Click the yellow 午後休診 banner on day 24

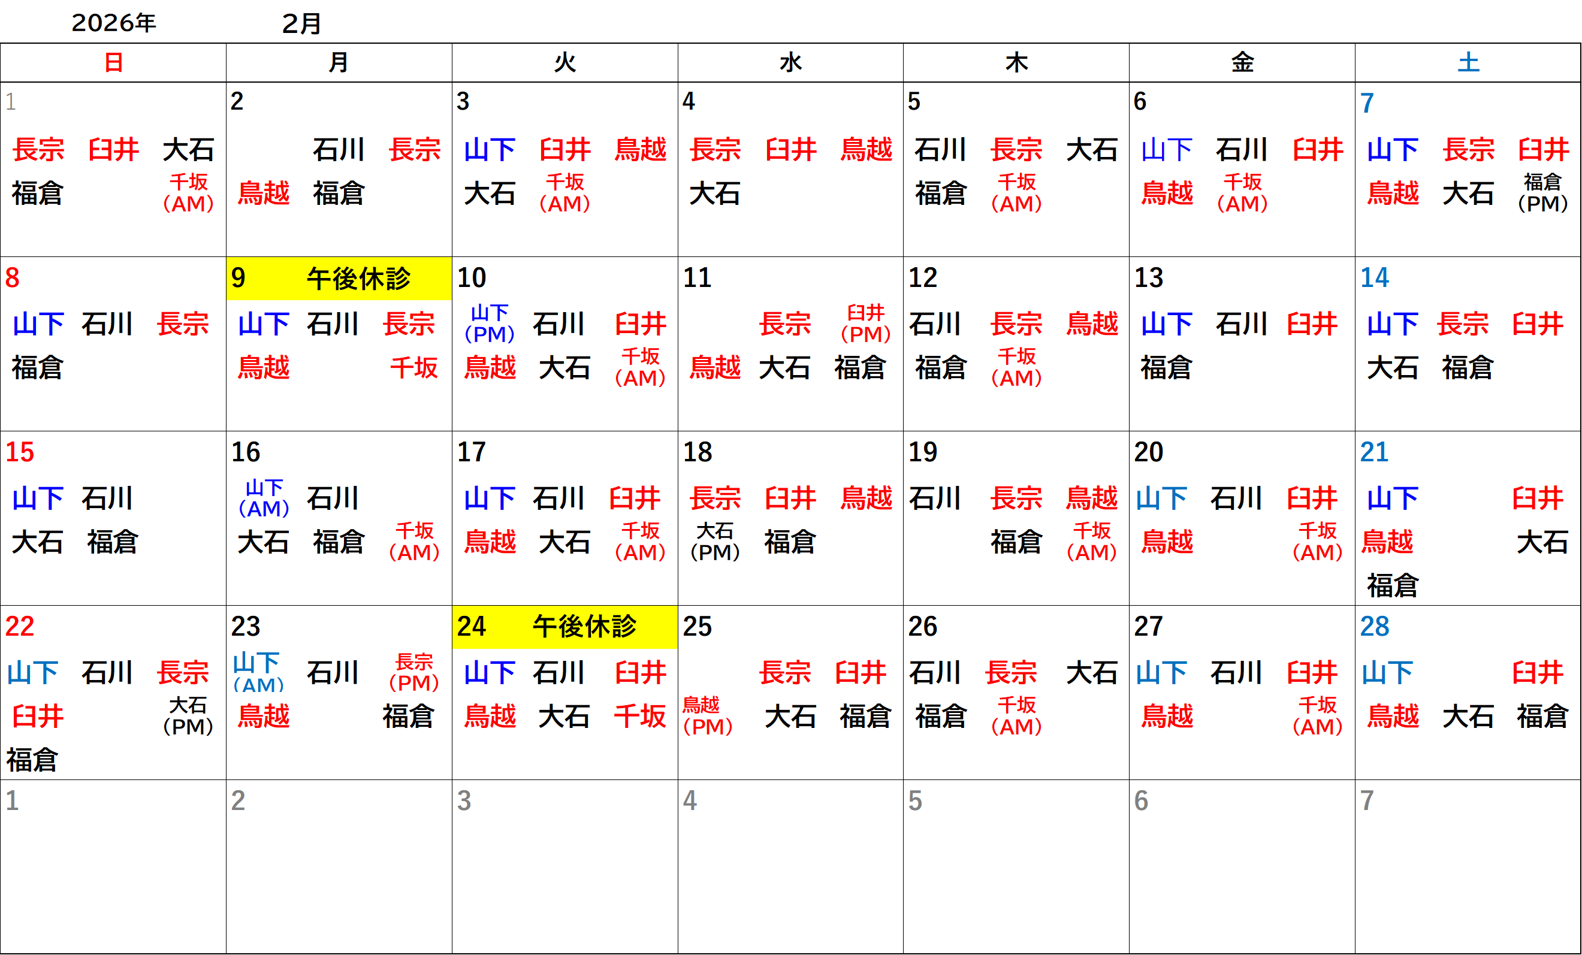(x=584, y=627)
